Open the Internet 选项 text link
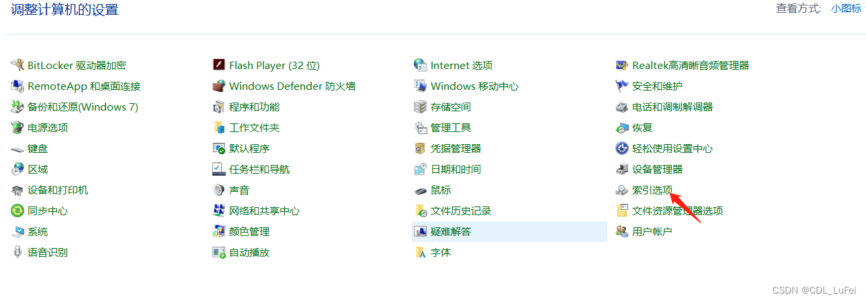This screenshot has height=301, width=866. coord(462,65)
